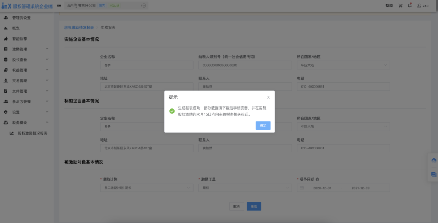Expand the 激励管理 sidebar menu

tap(27, 49)
